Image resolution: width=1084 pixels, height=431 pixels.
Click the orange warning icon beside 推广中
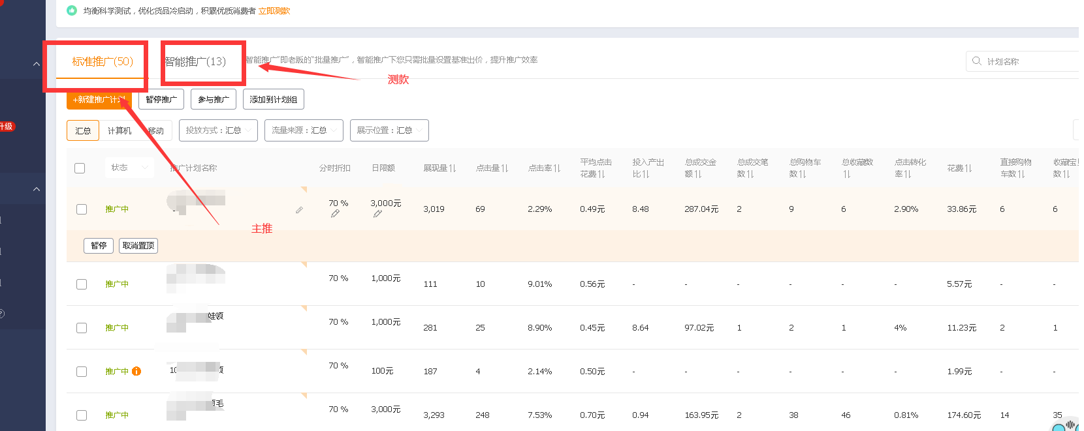[136, 371]
